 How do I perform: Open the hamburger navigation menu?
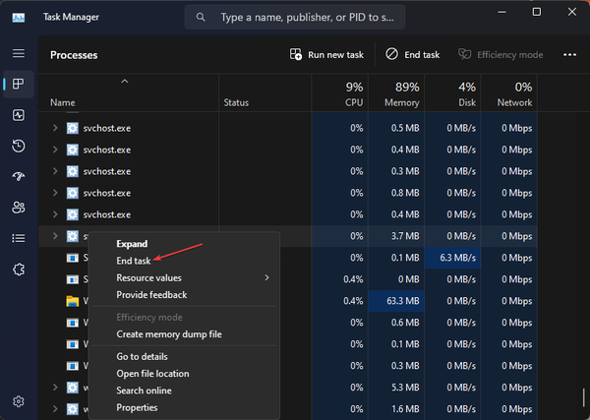[x=18, y=53]
